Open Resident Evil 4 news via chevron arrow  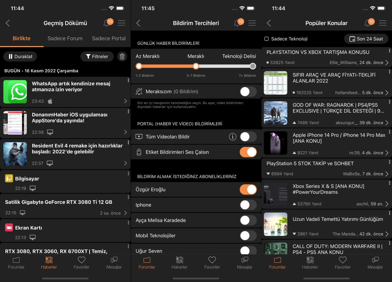click(125, 163)
